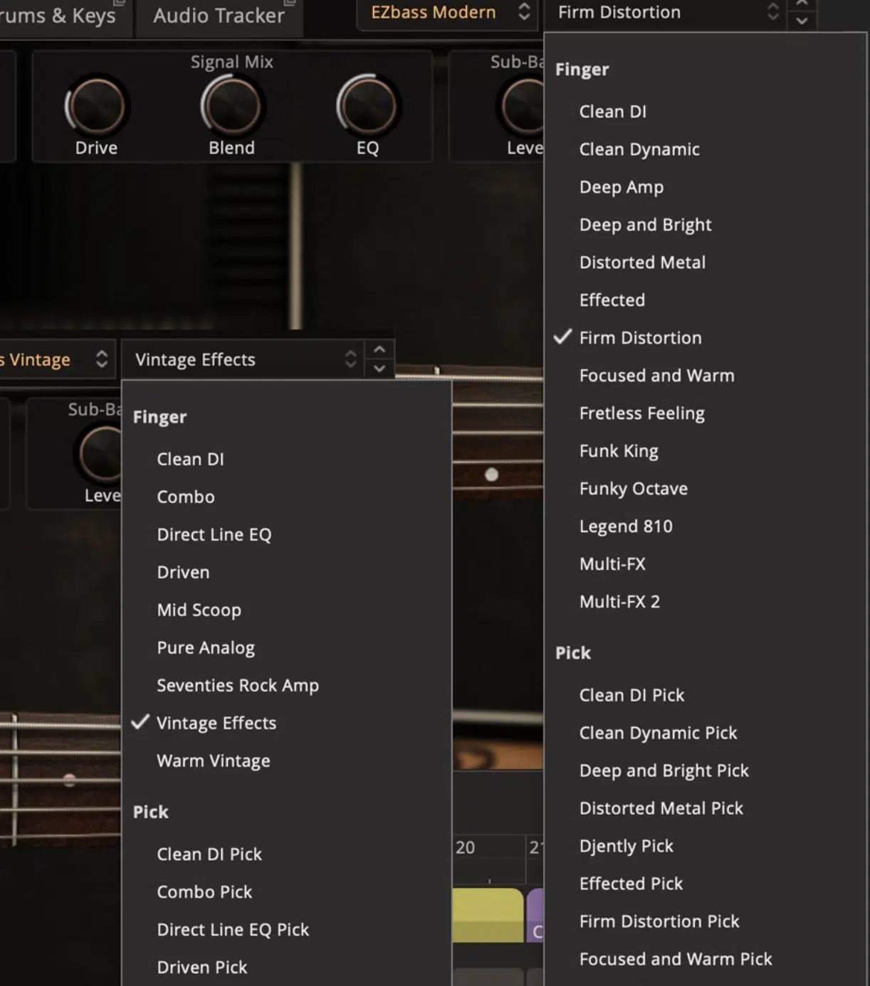
Task: Choose the Combo finger preset
Action: (x=287, y=497)
